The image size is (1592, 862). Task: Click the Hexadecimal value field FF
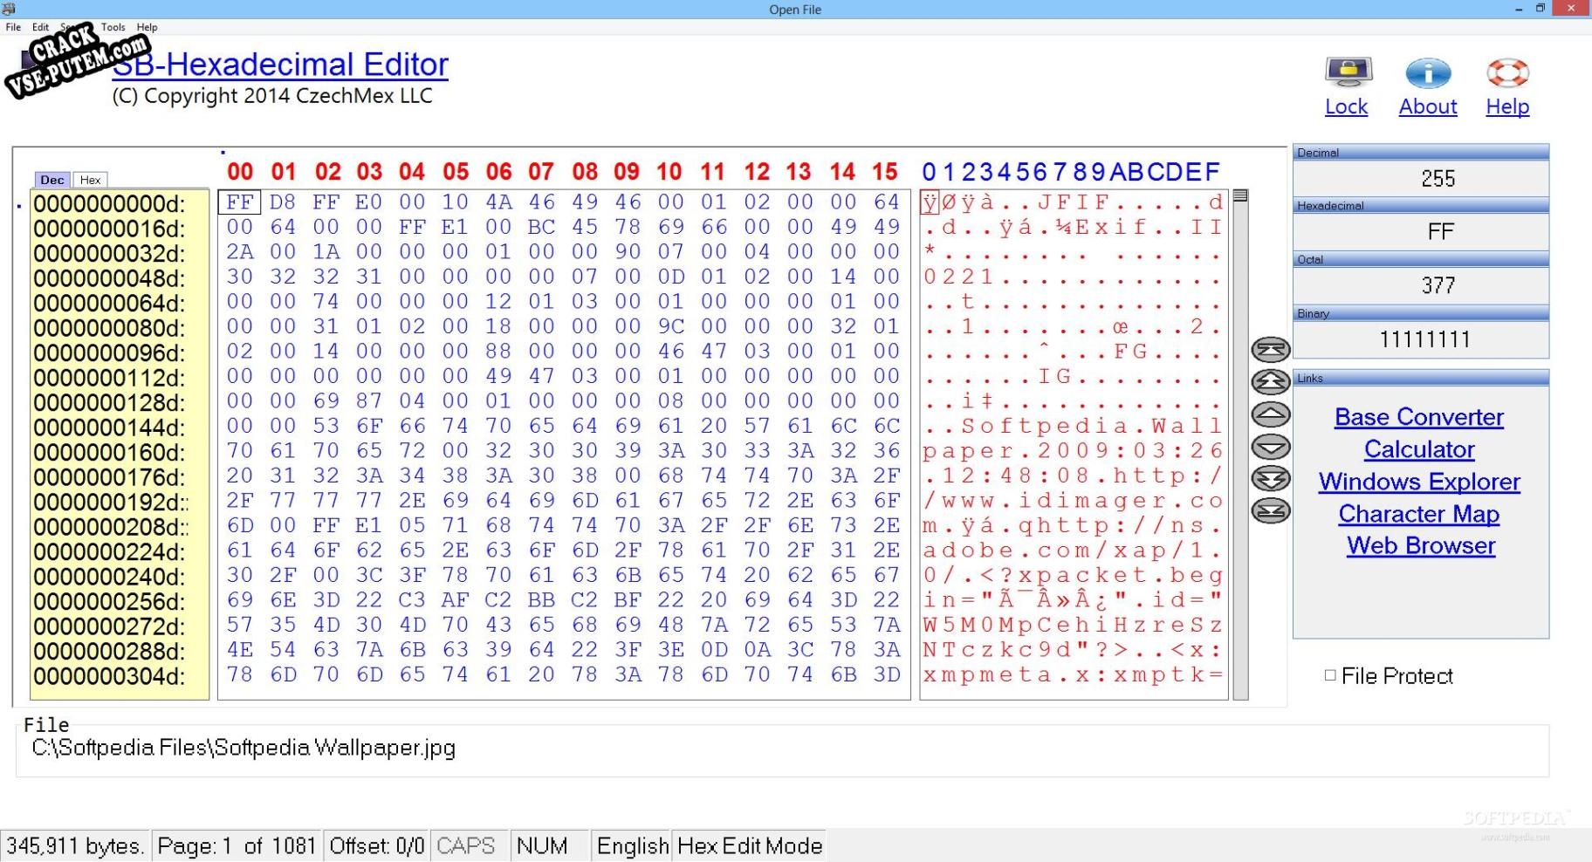1421,232
